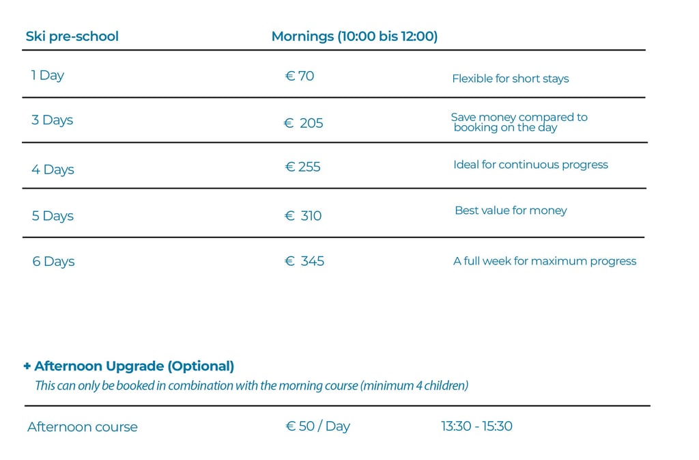Click "Save money compared to booking" text
The height and width of the screenshot is (460, 699).
(x=519, y=122)
